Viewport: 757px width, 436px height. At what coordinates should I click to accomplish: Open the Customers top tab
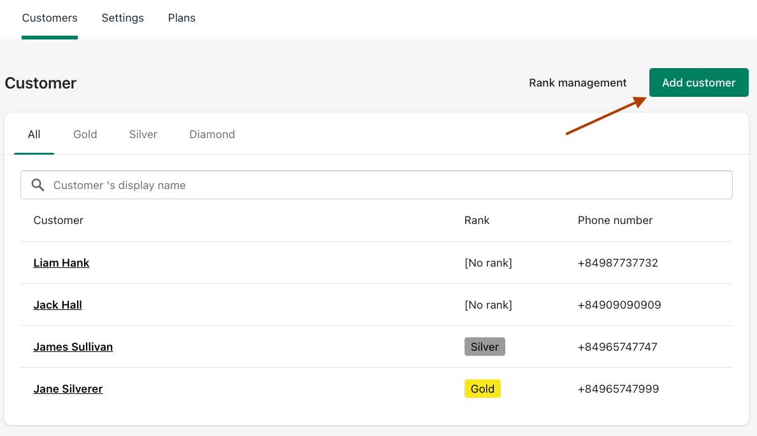tap(50, 18)
